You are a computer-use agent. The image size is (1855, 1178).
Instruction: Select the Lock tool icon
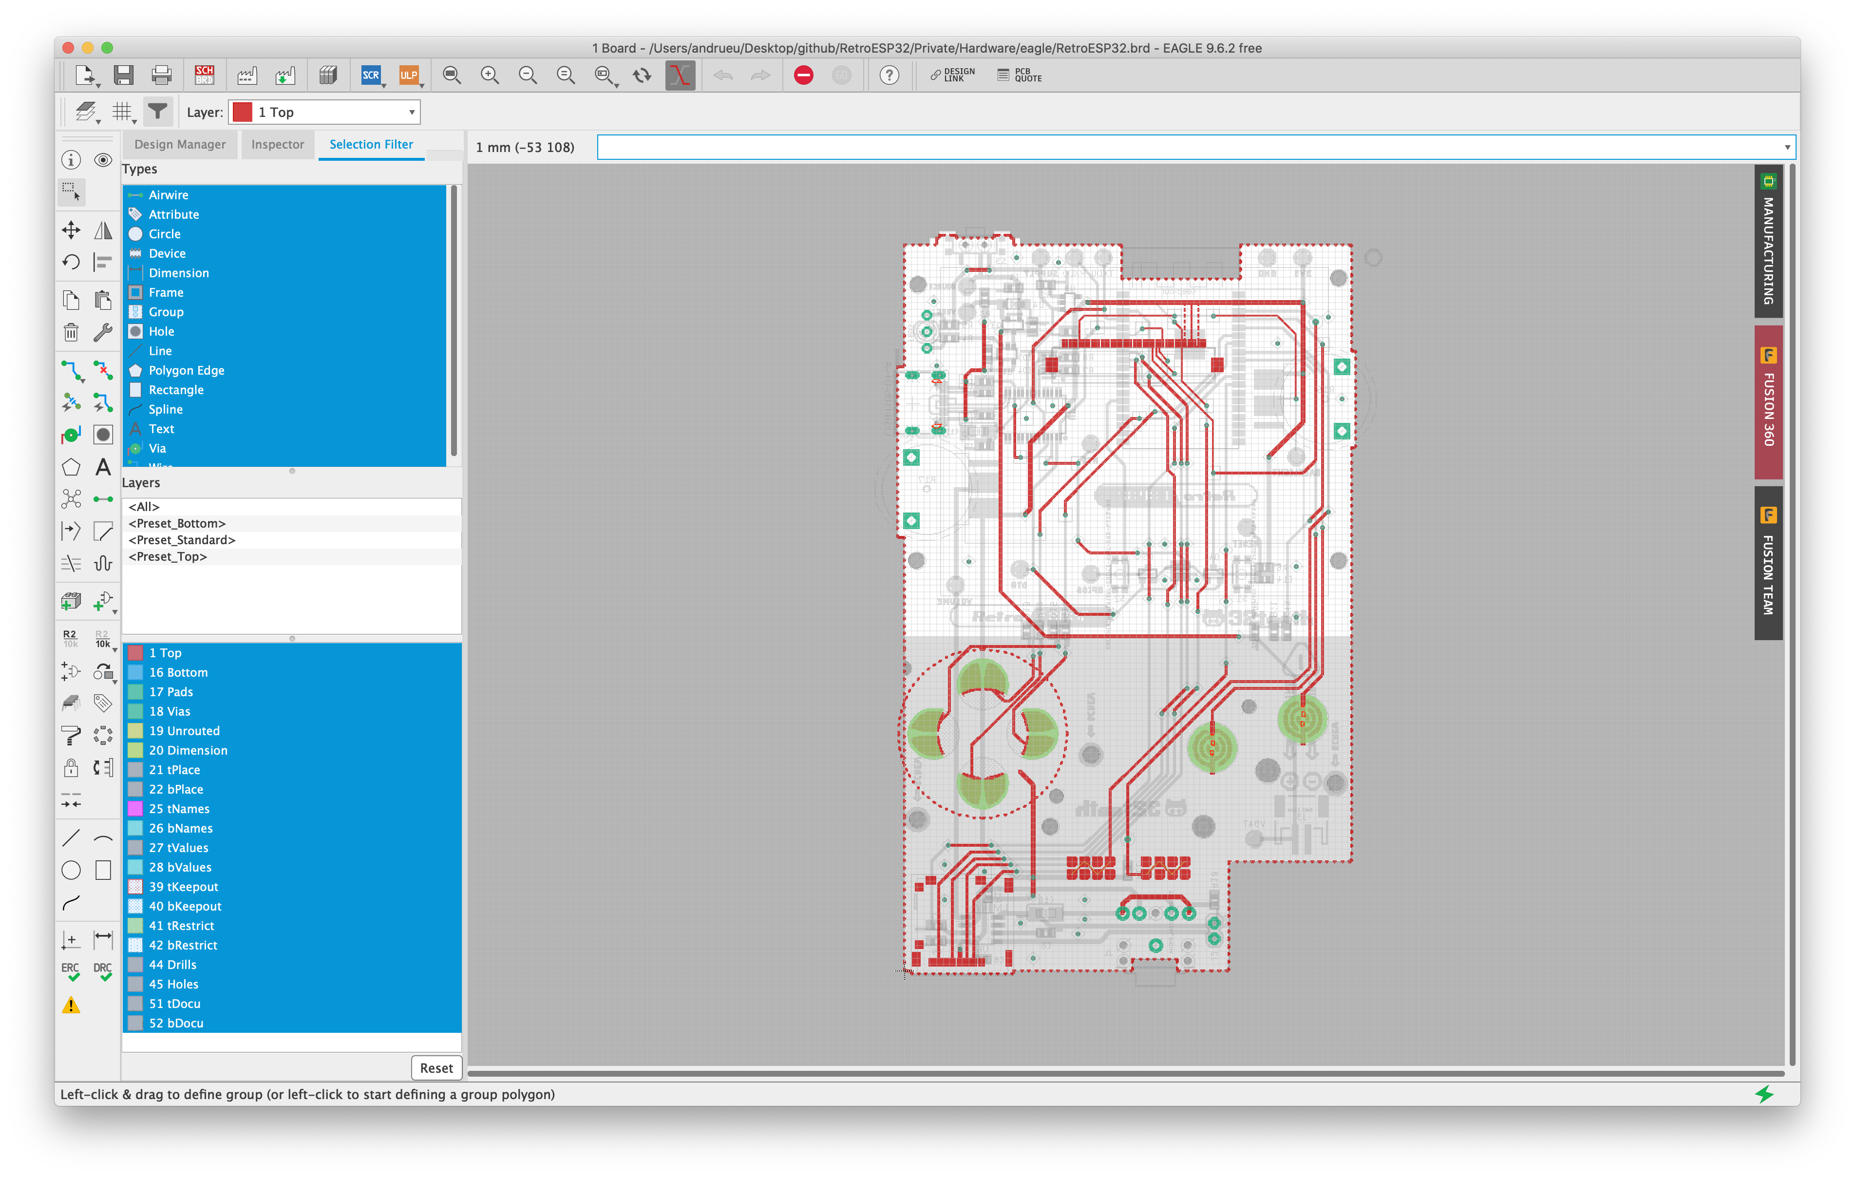(71, 767)
